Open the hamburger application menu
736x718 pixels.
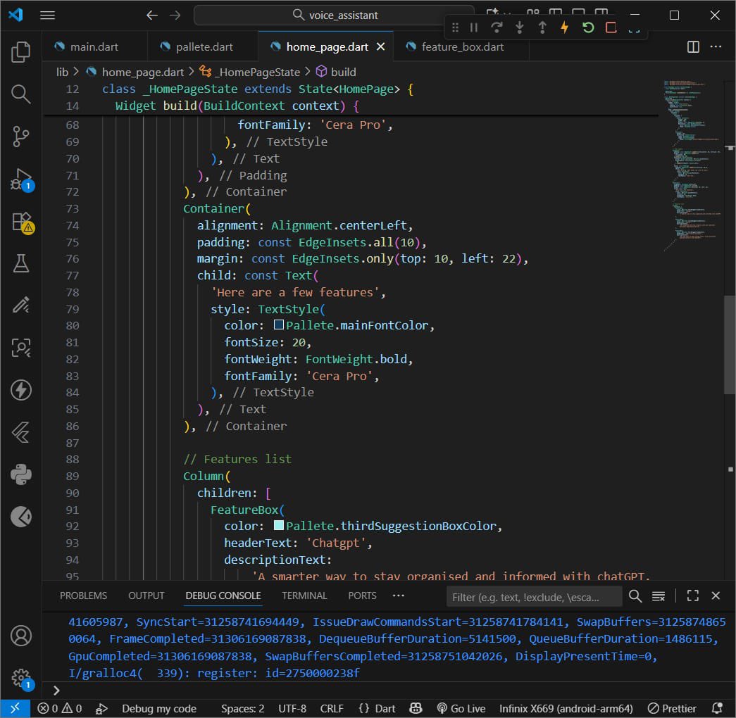click(x=47, y=15)
